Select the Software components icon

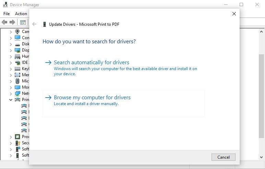(17, 149)
